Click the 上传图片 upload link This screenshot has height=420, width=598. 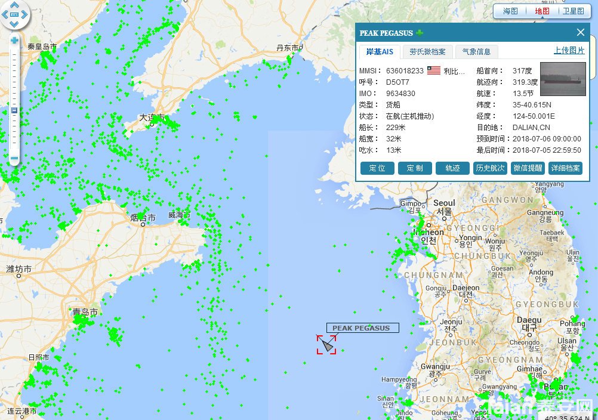click(x=569, y=50)
